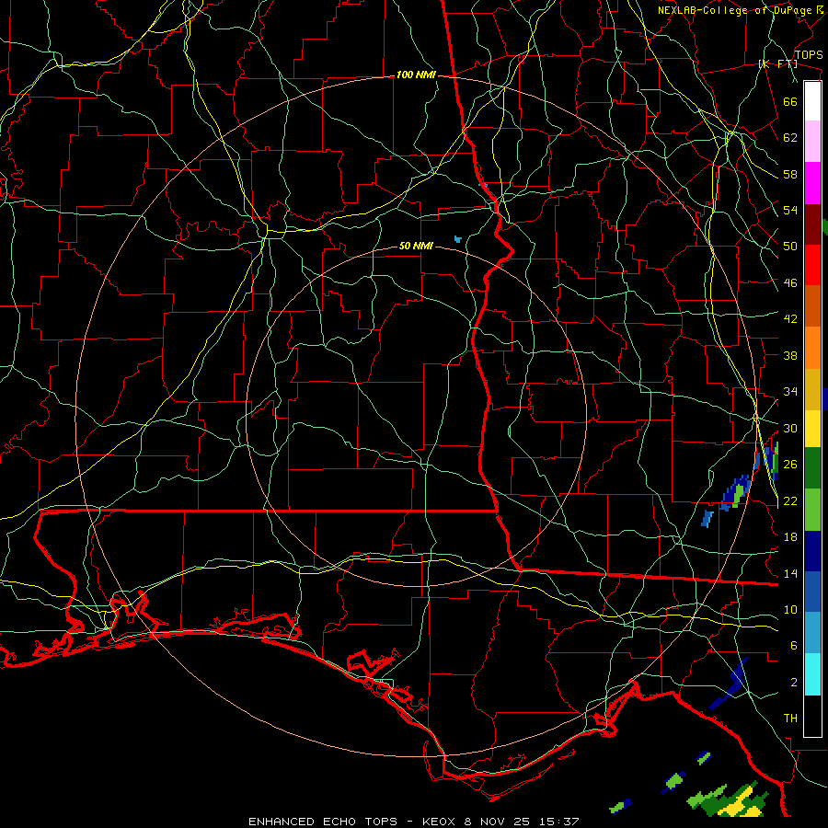Screen dimensions: 828x828
Task: Click the "34" legend value
Action: pyautogui.click(x=790, y=392)
